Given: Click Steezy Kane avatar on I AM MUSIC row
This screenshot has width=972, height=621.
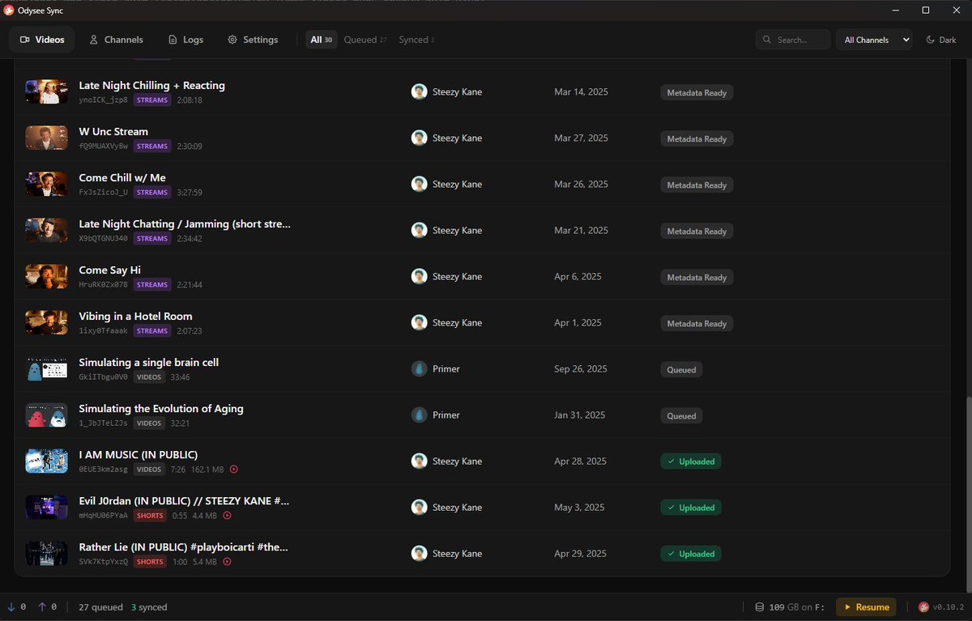Looking at the screenshot, I should click(x=419, y=461).
